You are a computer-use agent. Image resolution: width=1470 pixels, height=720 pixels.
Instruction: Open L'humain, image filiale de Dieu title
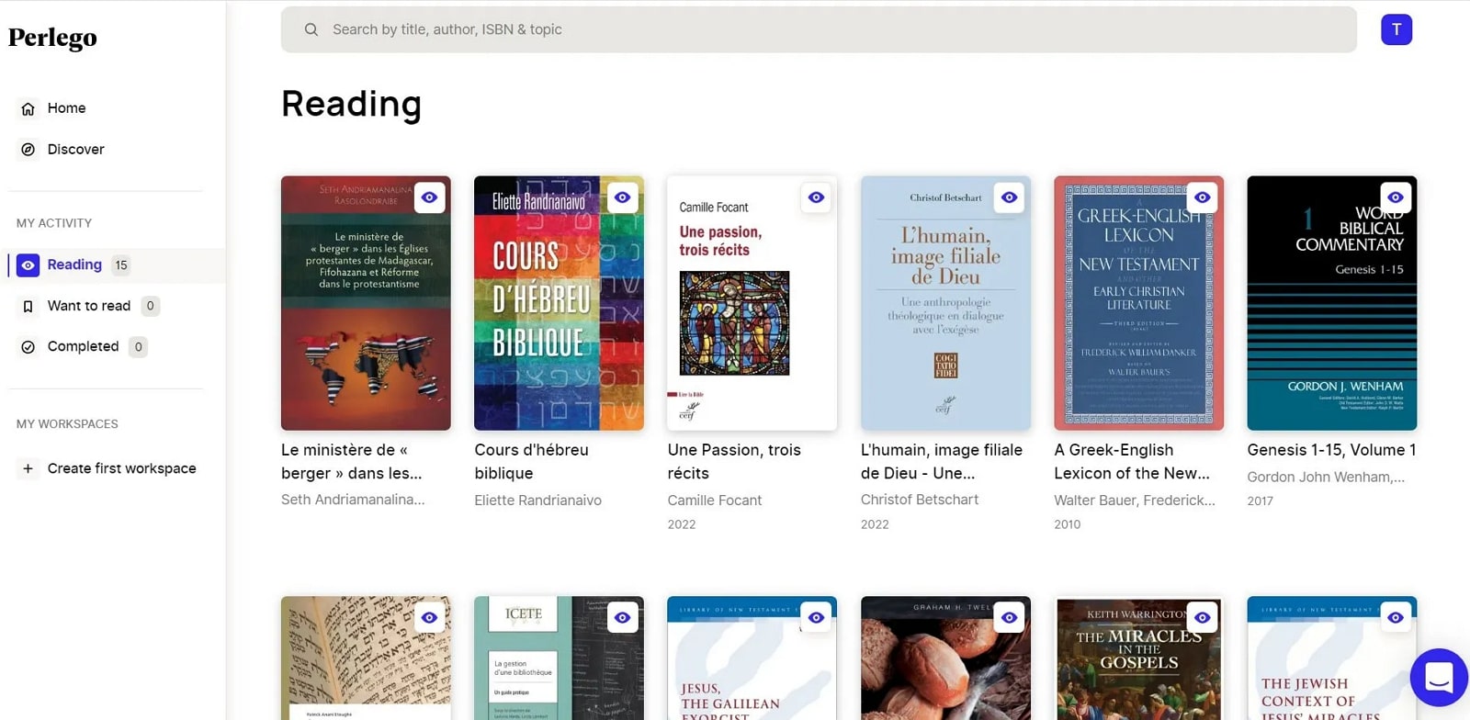pyautogui.click(x=942, y=462)
